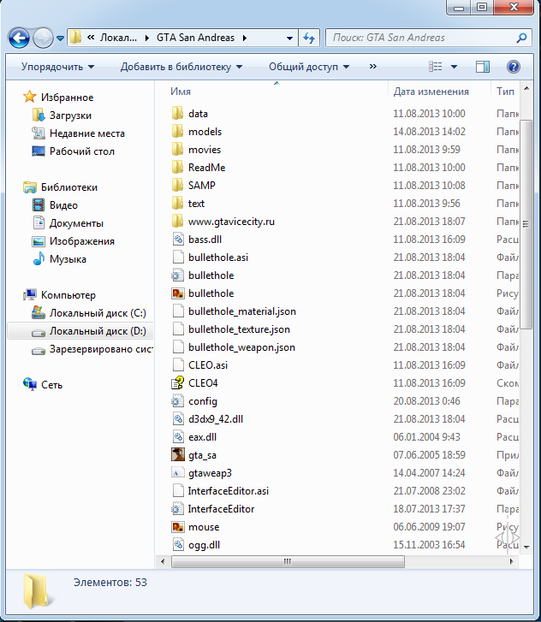Open view options dropdown arrow
The image size is (541, 622).
454,67
